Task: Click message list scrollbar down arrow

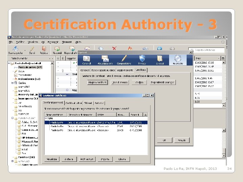Action: [223, 105]
